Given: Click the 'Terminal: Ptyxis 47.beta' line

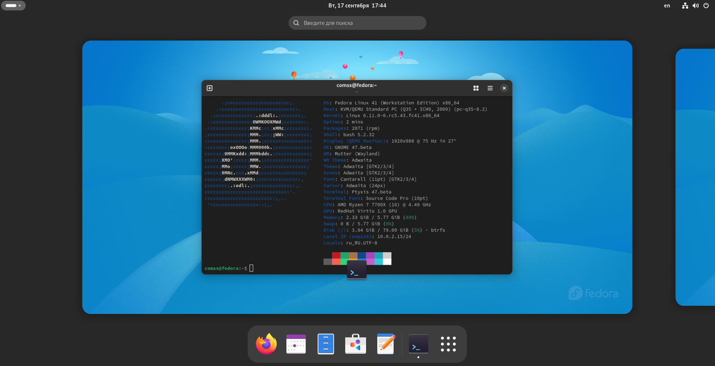Looking at the screenshot, I should point(357,192).
